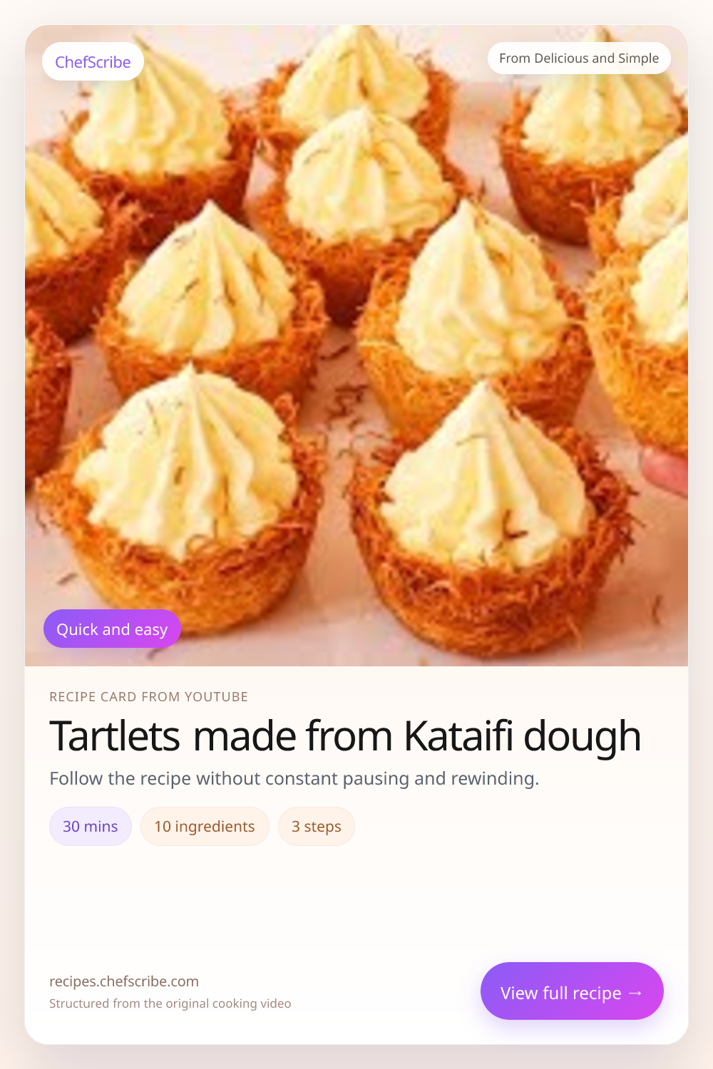The image size is (713, 1069).
Task: Click the RECIPE CARD FROM YOUTUBE label
Action: (148, 696)
